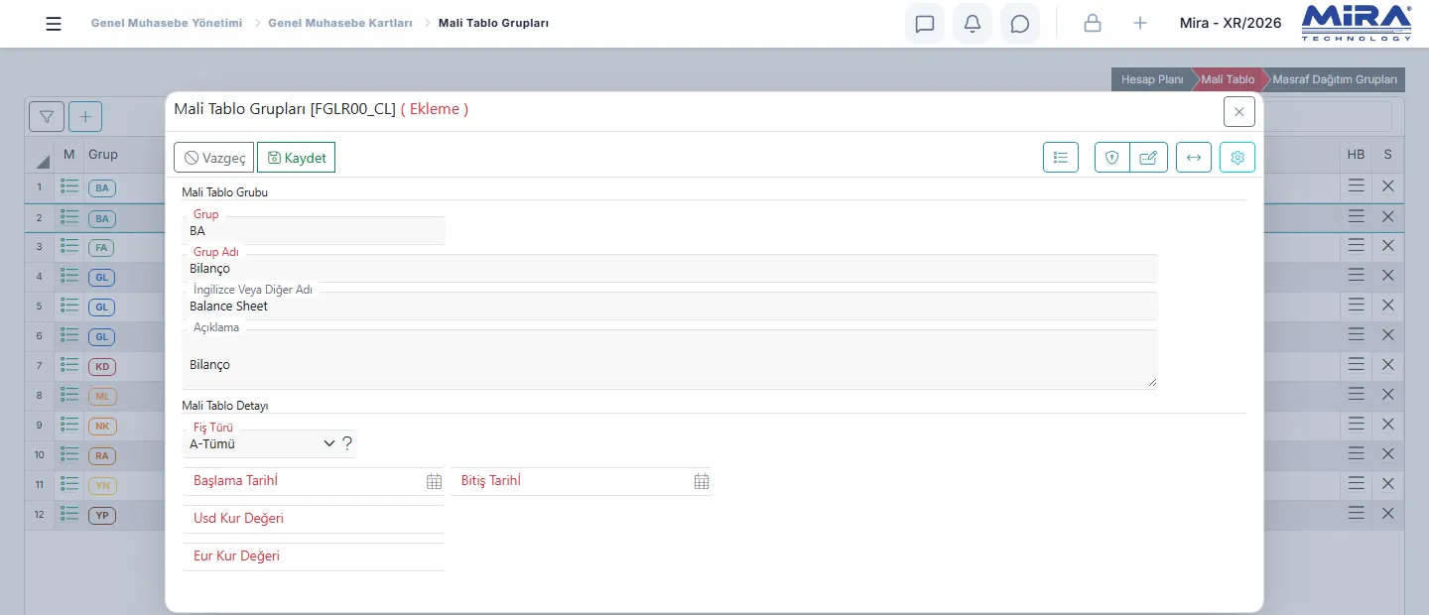Add a new record with the grid plus button

(85, 117)
